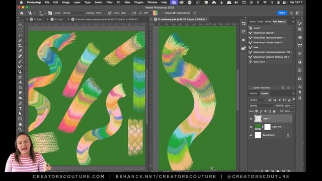
Task: Select the Move Tool 1 preset
Action: [x=270, y=62]
